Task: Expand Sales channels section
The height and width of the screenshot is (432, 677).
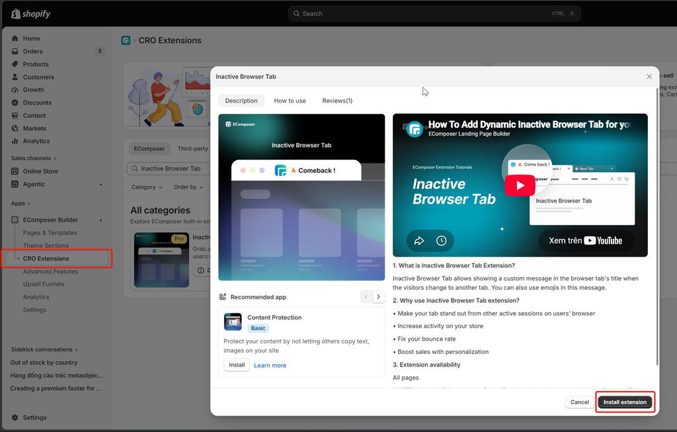Action: click(34, 158)
